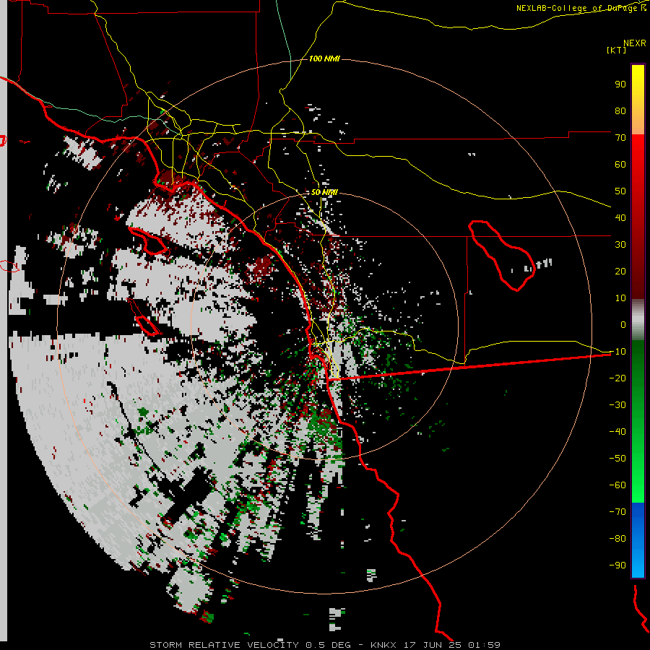The width and height of the screenshot is (650, 650).
Task: Click the -80 value on velocity scale
Action: 617,539
